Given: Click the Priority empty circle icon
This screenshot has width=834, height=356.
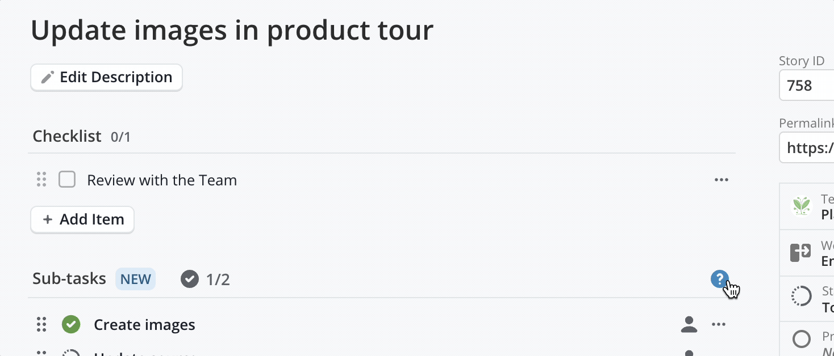Looking at the screenshot, I should (x=801, y=340).
